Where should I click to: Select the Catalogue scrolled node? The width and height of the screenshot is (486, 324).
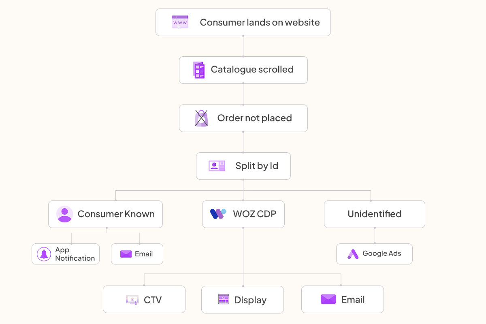243,70
